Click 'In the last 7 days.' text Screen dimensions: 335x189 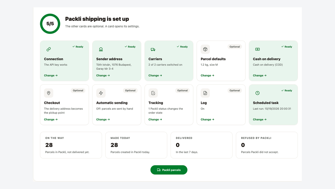[x=187, y=152]
